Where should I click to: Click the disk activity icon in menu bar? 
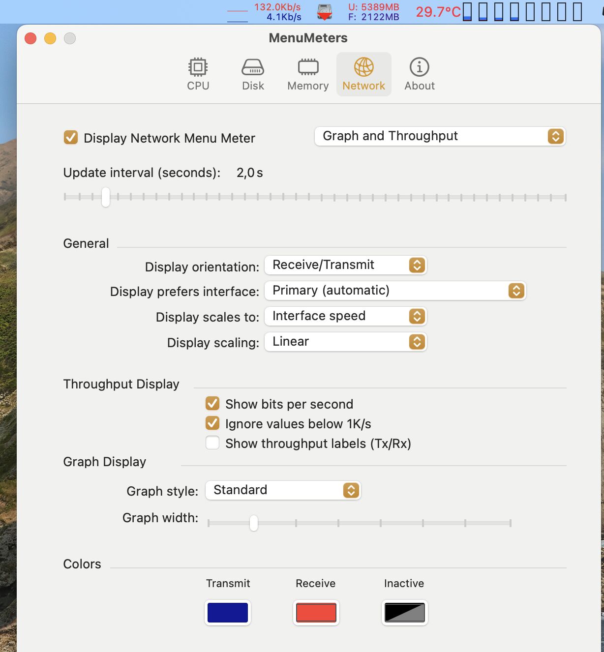[325, 12]
